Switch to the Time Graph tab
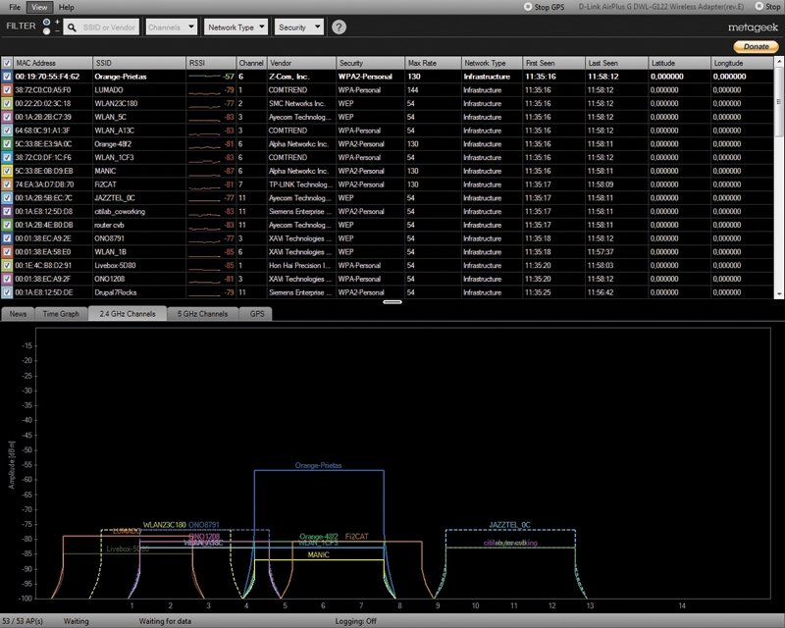 point(61,314)
